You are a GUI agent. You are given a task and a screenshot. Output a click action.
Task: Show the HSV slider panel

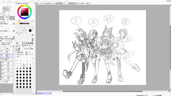tap(21, 3)
